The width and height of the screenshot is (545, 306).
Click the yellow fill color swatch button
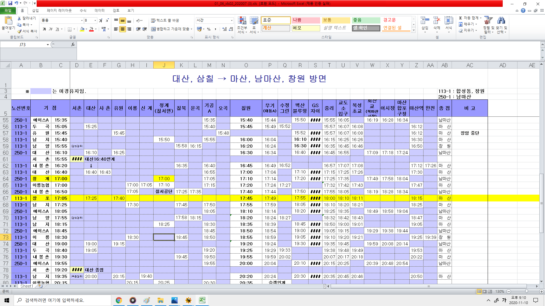(82, 29)
